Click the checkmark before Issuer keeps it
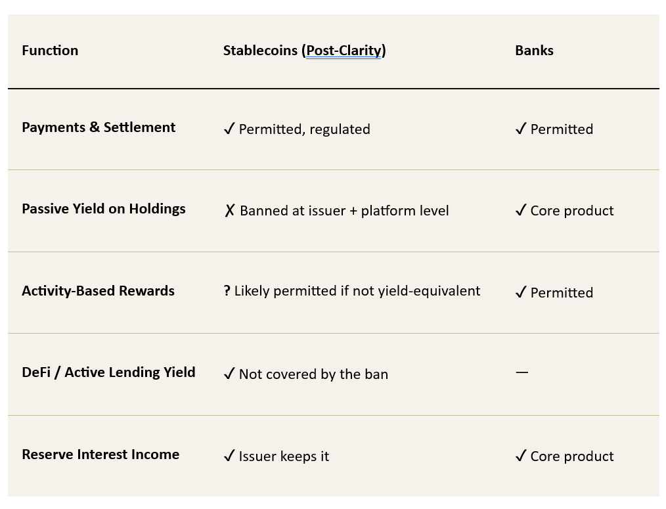This screenshot has width=666, height=509. point(229,456)
